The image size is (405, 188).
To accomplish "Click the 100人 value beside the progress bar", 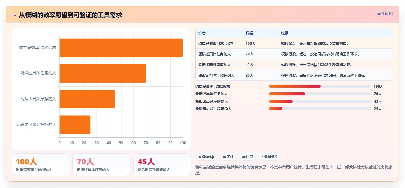I will pos(379,87).
